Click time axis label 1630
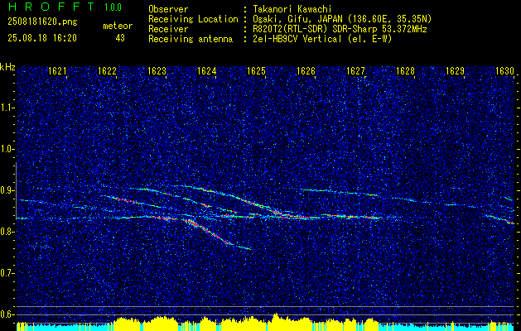The width and height of the screenshot is (521, 331). pyautogui.click(x=505, y=71)
